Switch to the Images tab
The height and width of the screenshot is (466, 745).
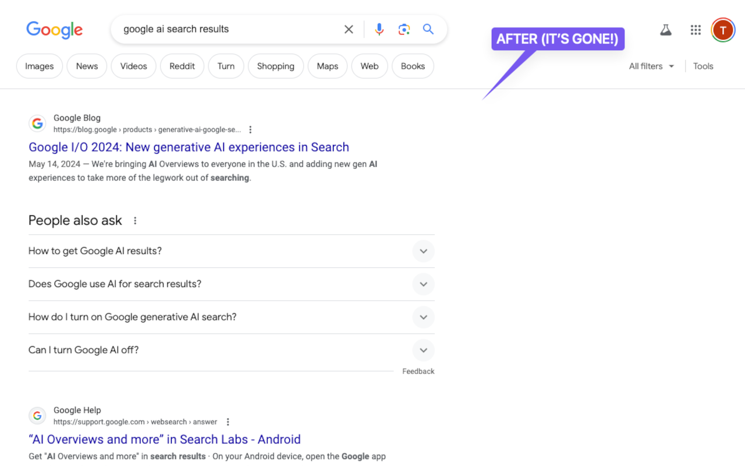click(x=39, y=66)
